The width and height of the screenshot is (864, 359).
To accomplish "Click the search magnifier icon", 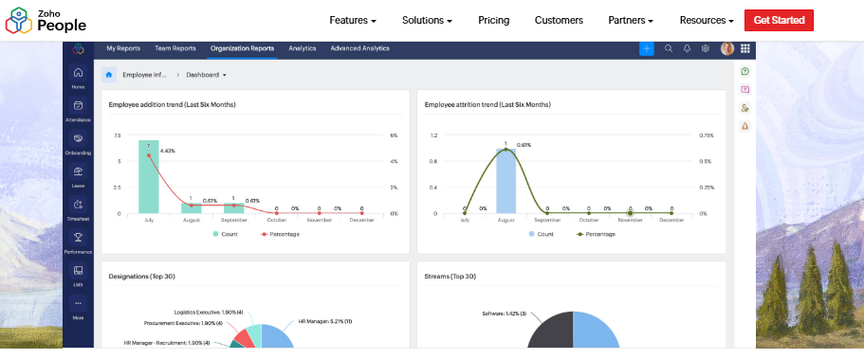I will (x=669, y=48).
